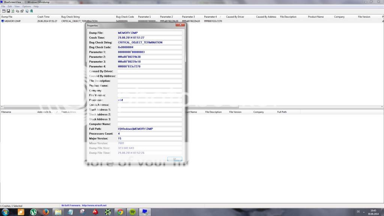Click OK in the Properties dialog
The height and width of the screenshot is (216, 384).
[x=174, y=159]
